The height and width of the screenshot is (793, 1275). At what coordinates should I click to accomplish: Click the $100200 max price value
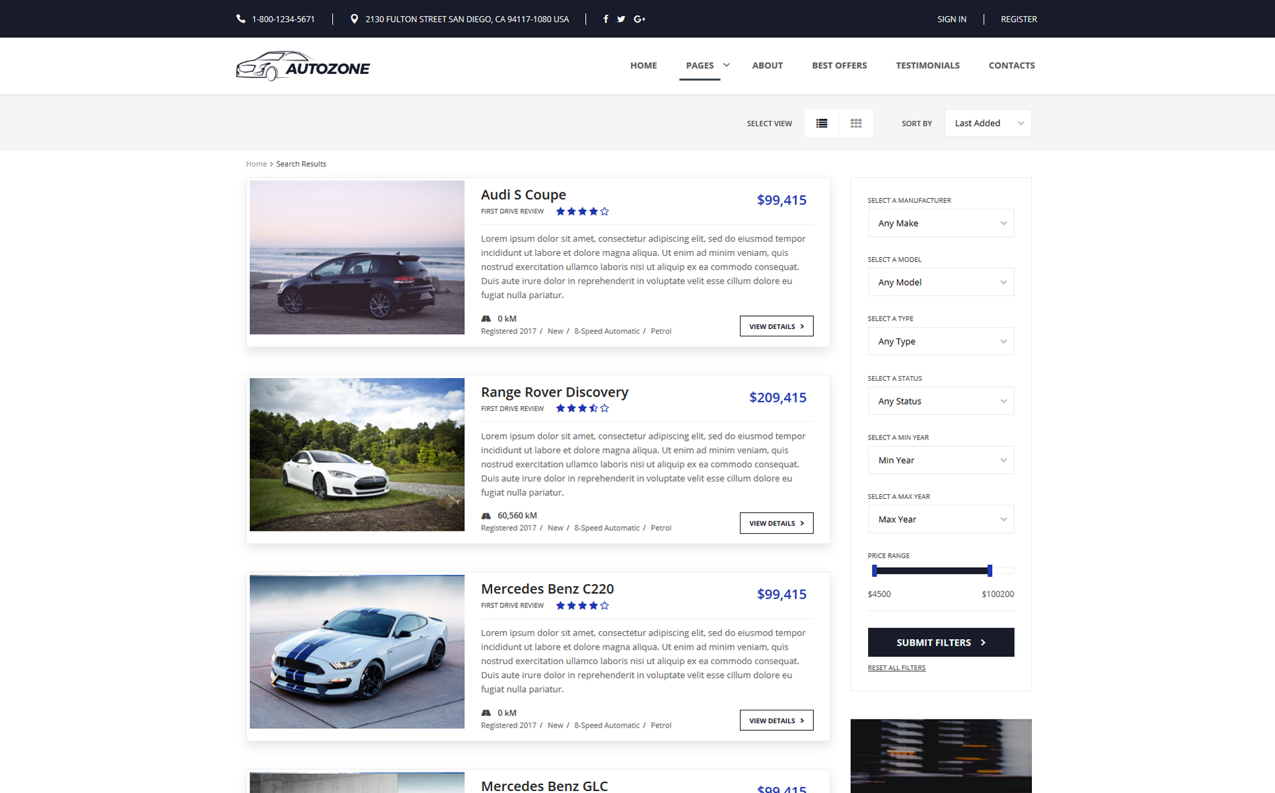click(998, 594)
